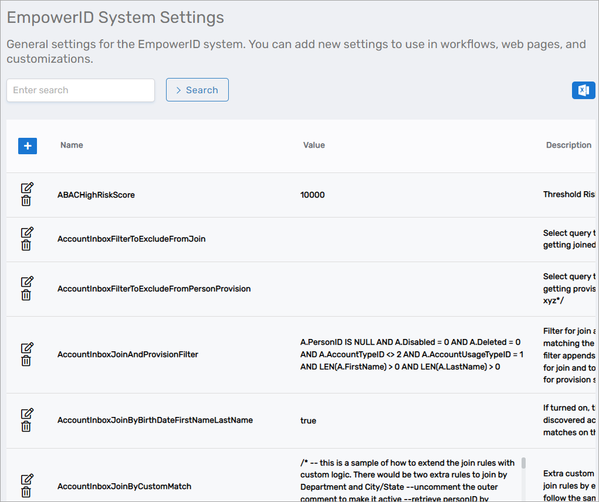
Task: Edit the AccountInboxJoinByBirthDateFirstNameLastName setting
Action: 26,414
